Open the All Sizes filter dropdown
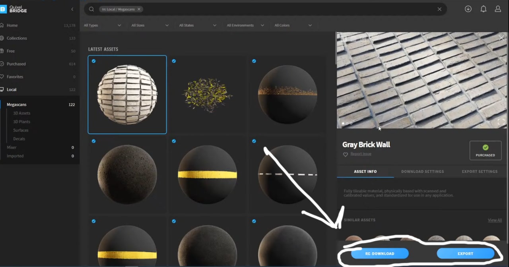The height and width of the screenshot is (267, 509). pos(150,25)
